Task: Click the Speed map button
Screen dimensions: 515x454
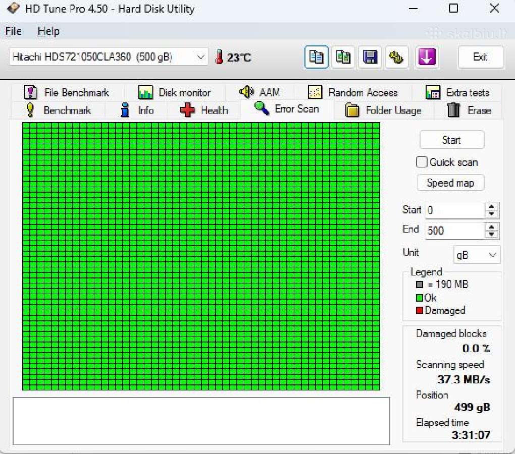Action: point(450,183)
